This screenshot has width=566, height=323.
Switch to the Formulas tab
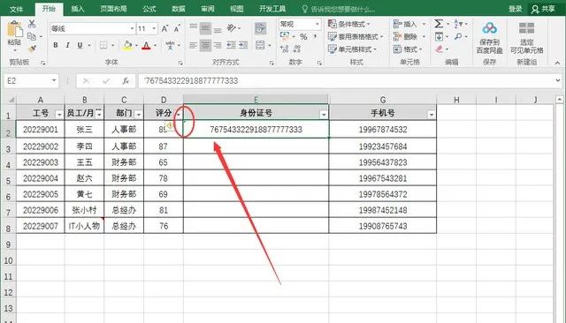coord(149,9)
